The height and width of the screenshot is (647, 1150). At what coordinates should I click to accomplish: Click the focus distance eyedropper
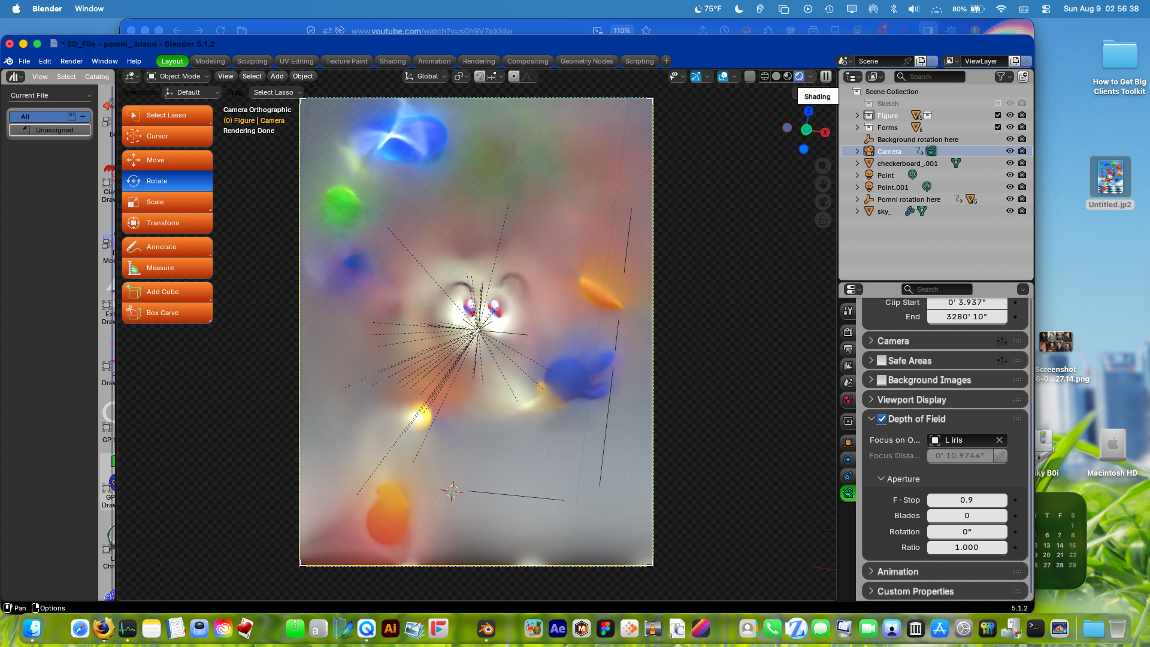[x=1000, y=456]
